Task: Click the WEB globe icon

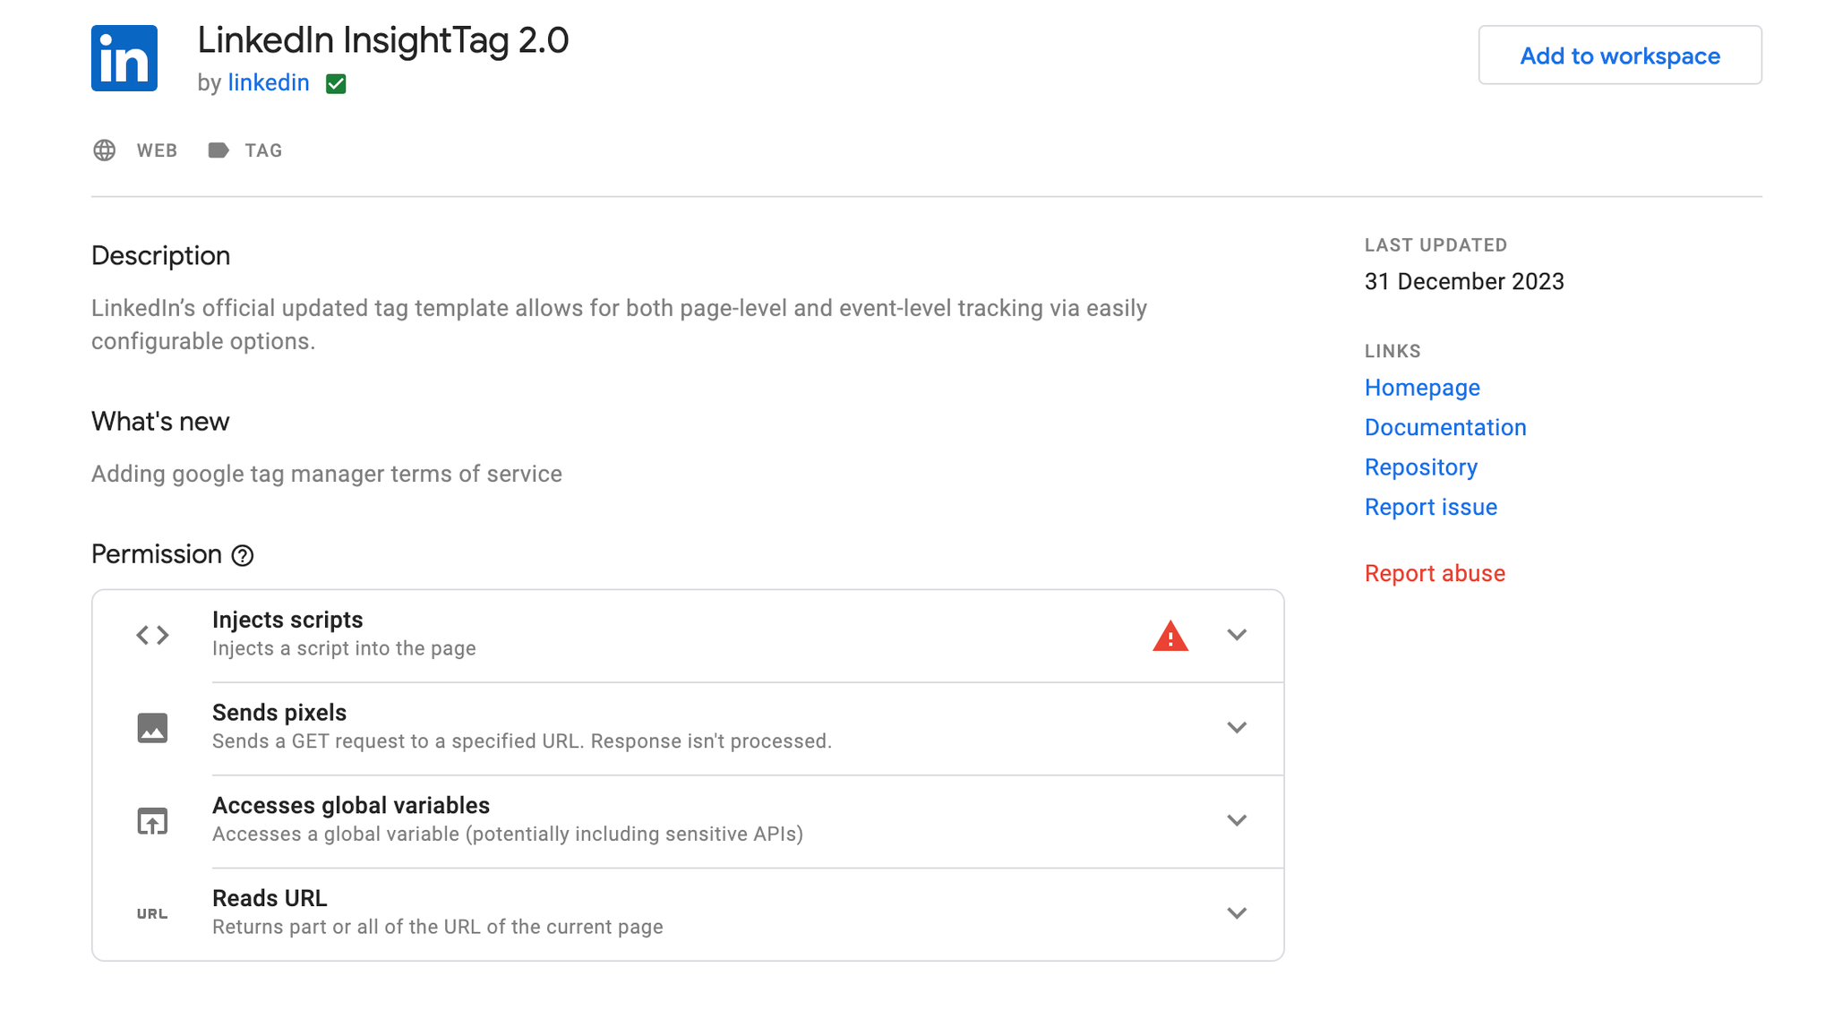Action: pyautogui.click(x=105, y=150)
